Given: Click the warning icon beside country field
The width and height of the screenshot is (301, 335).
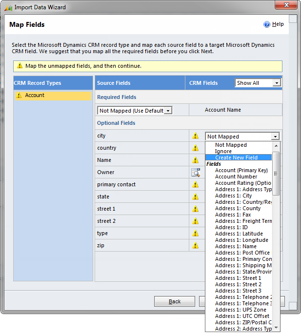Looking at the screenshot, I should (x=196, y=148).
